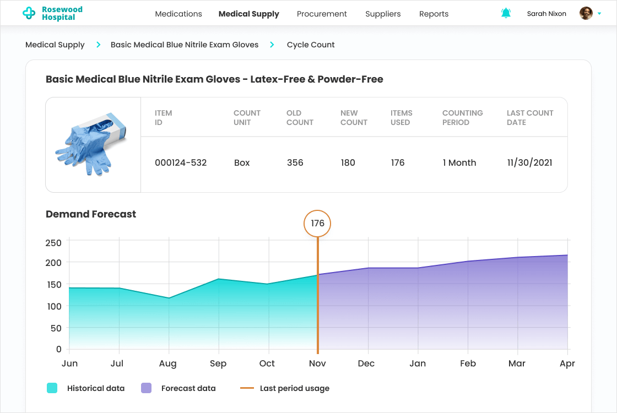Click the first breadcrumb chevron separator
This screenshot has height=413, width=617.
[98, 45]
